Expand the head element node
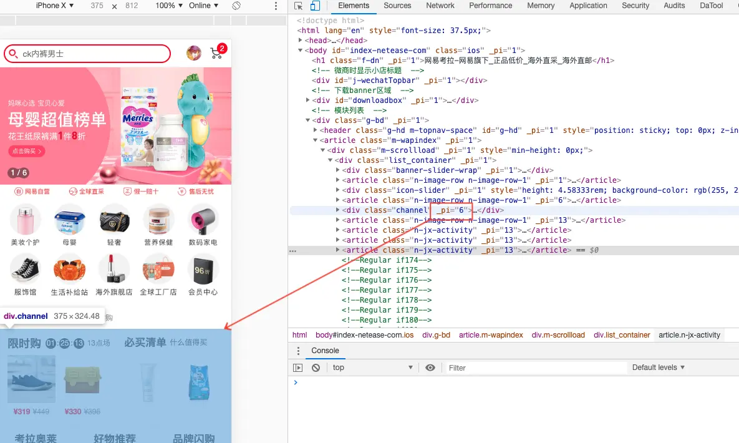 tap(300, 40)
